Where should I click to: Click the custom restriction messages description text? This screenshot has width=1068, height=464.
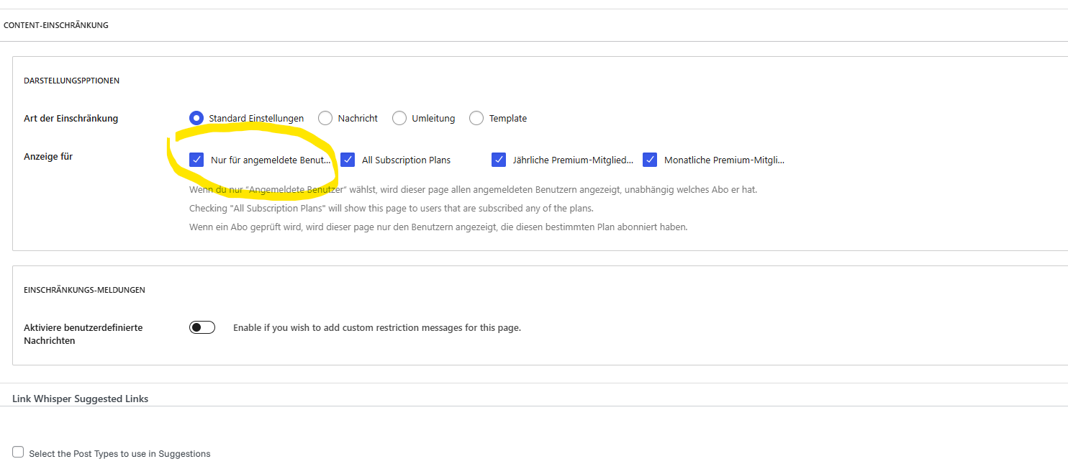[376, 327]
